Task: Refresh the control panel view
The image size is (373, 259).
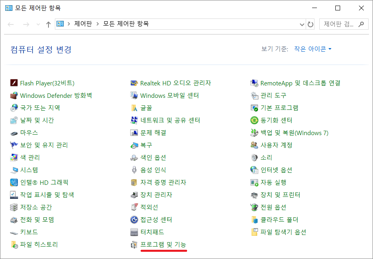Action: 310,24
